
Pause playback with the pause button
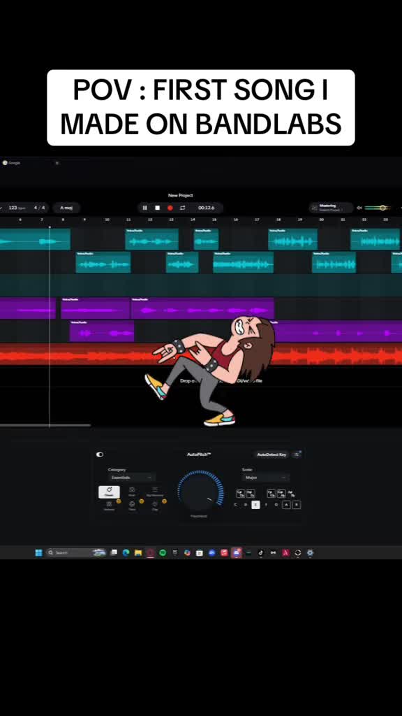pyautogui.click(x=145, y=208)
